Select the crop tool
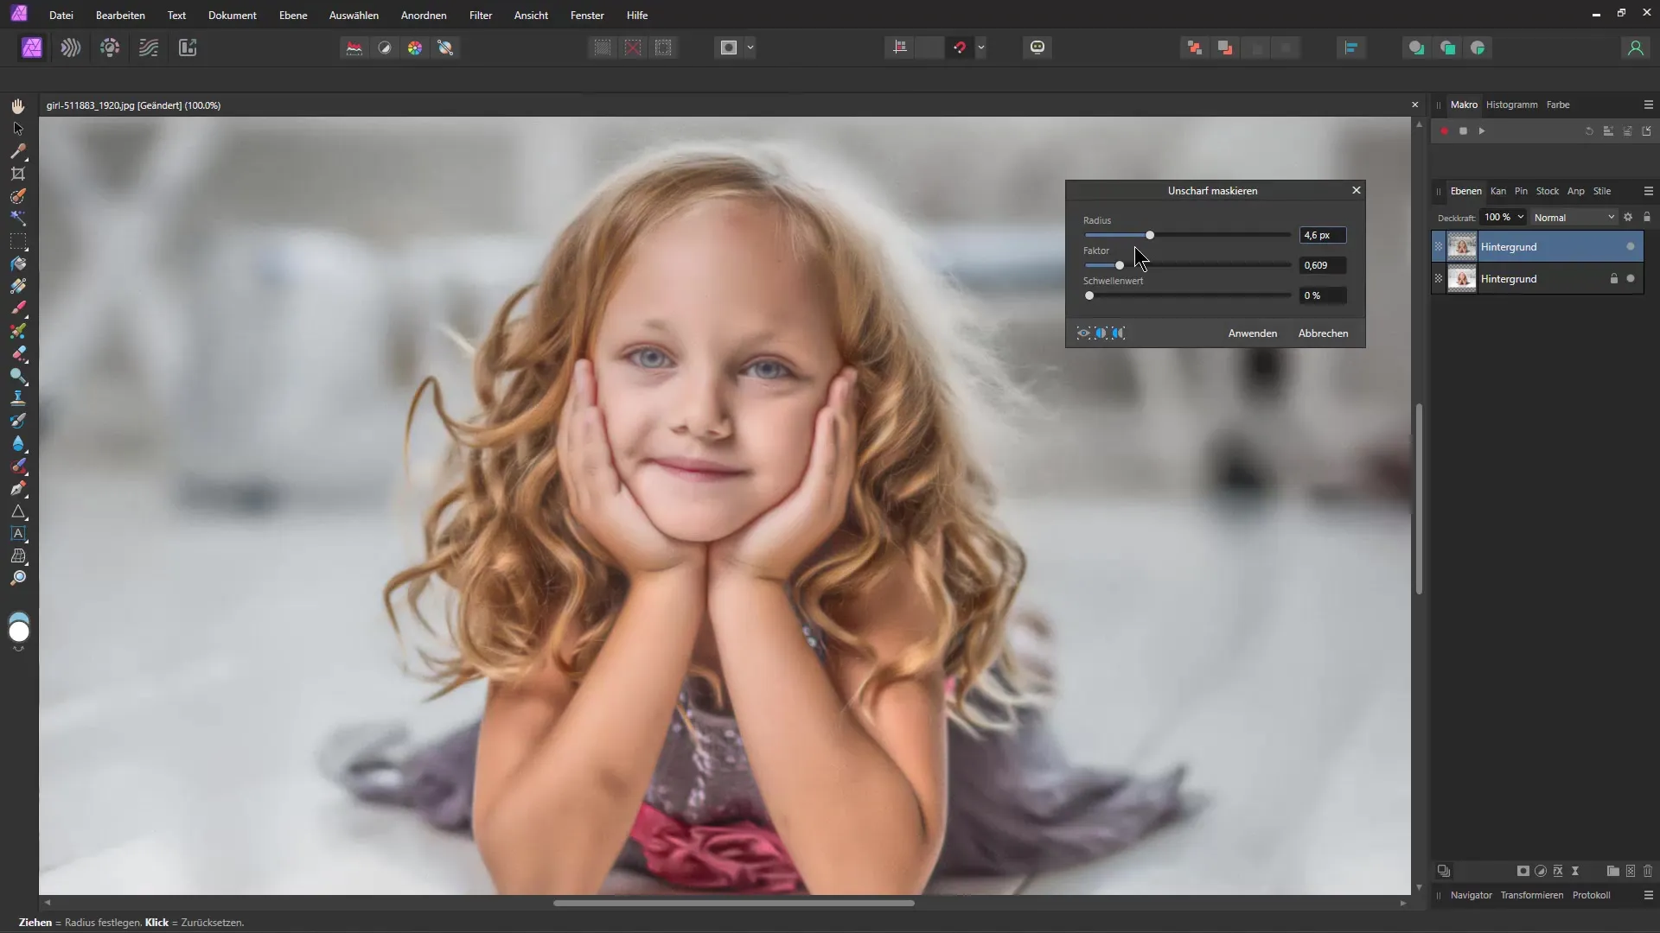The height and width of the screenshot is (933, 1660). point(18,174)
